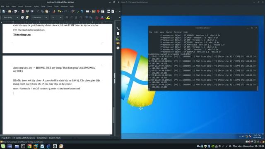Click the VMware Workstation taskbar icon
The height and width of the screenshot is (149, 265).
click(x=36, y=146)
